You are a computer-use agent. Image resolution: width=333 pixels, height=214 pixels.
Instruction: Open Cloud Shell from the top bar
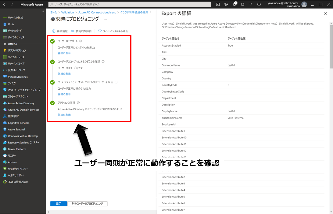point(218,4)
